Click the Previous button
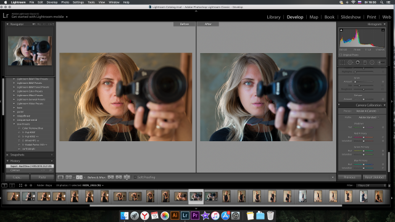 point(349,177)
